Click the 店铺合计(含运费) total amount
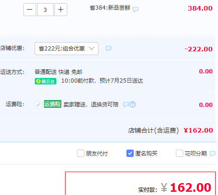The image size is (218, 195). tap(198, 130)
